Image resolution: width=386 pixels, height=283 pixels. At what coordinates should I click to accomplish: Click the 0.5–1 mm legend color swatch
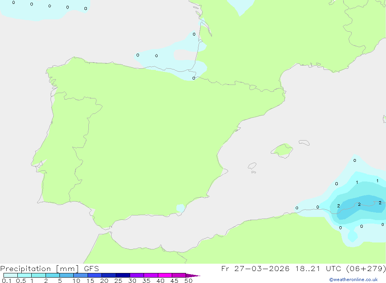(25, 275)
